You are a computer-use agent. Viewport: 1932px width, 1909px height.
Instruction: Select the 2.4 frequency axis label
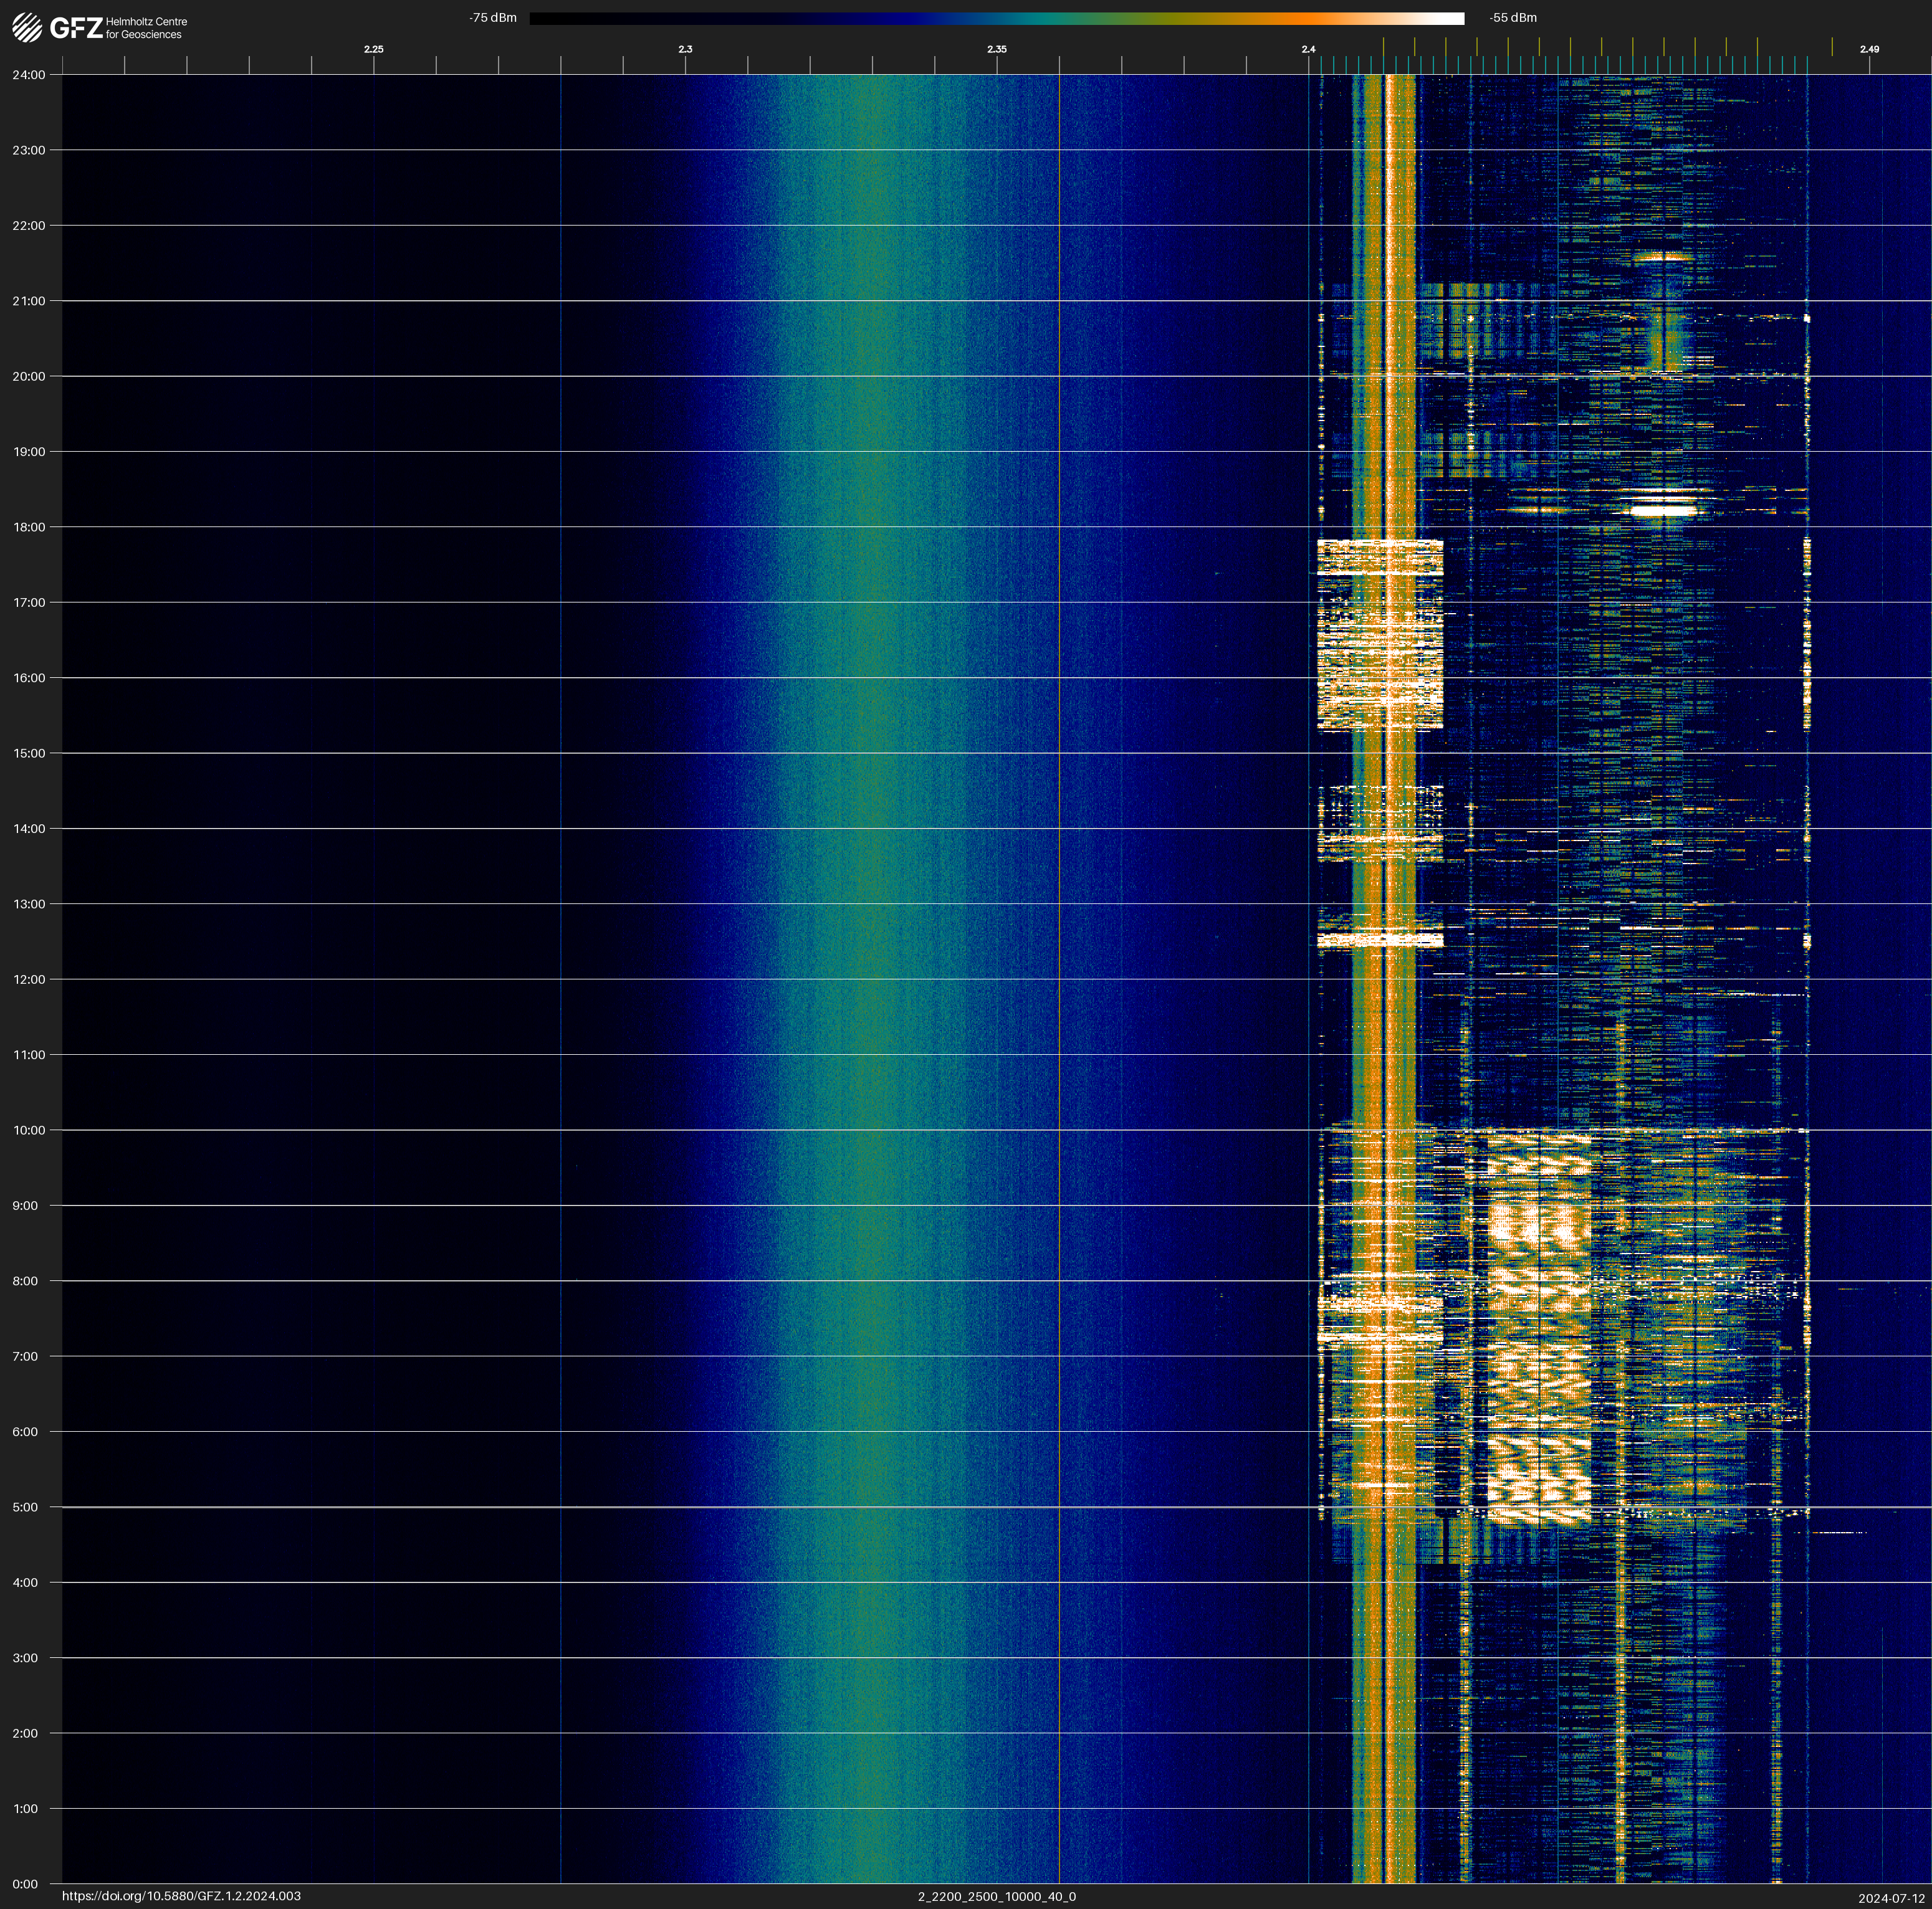[1308, 49]
